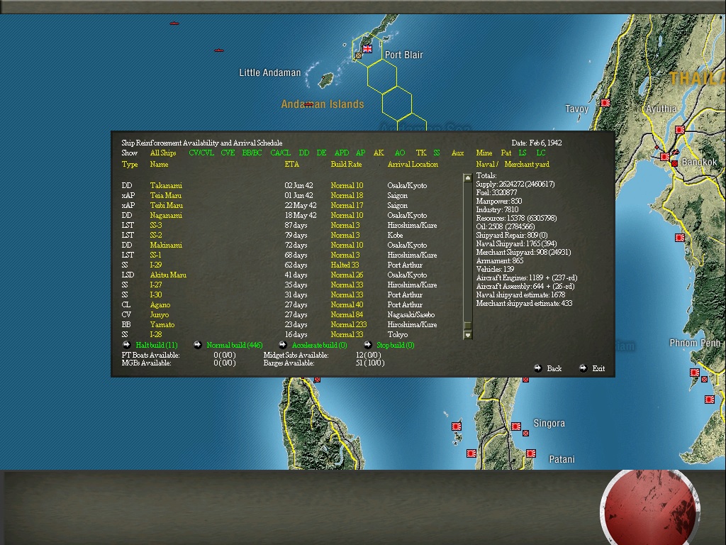Screen dimensions: 726x545
Task: Click the base marker near Tavoy
Action: [x=604, y=102]
